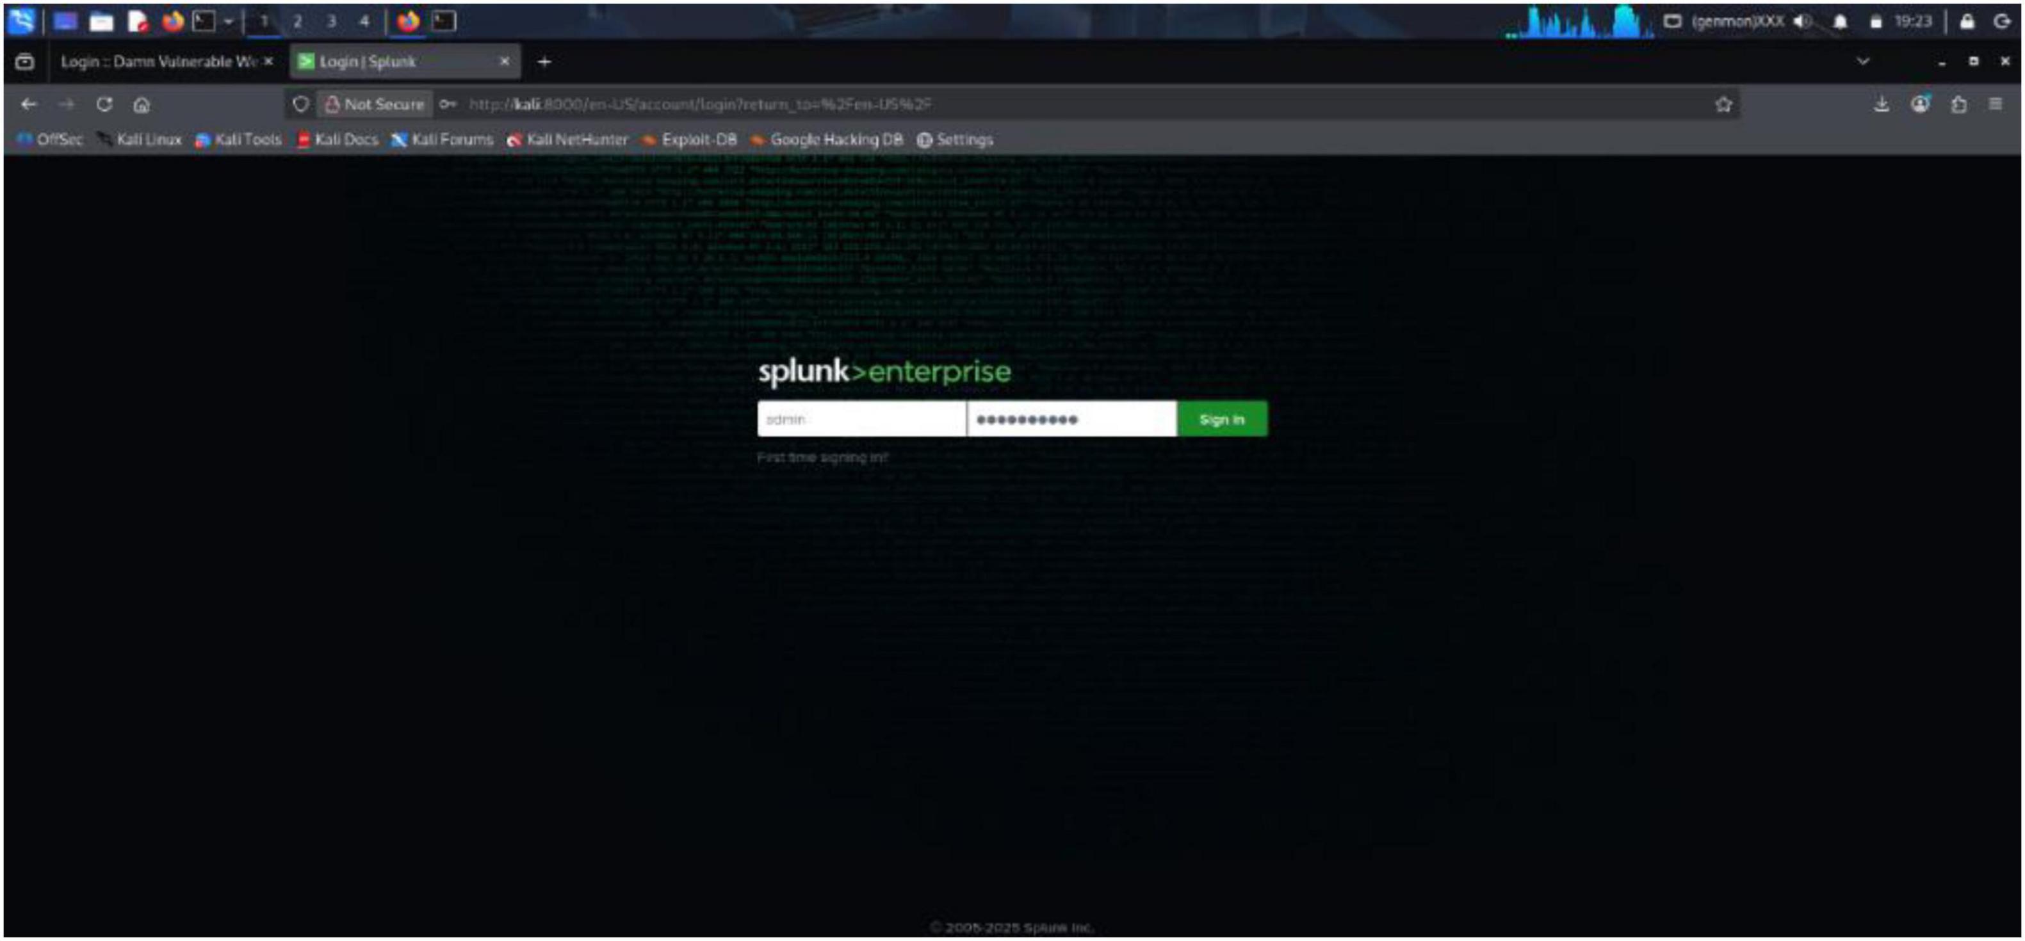Maximize the Firefox window
Image resolution: width=2025 pixels, height=941 pixels.
click(x=1973, y=61)
